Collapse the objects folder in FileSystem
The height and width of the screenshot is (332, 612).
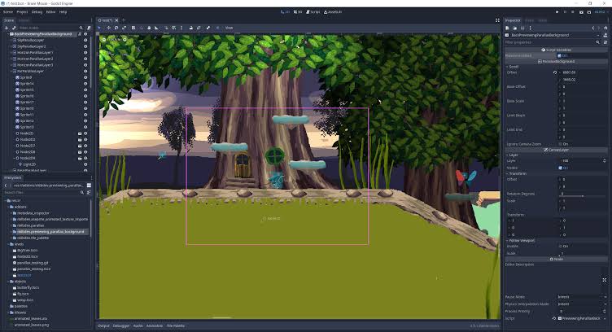tap(8, 282)
